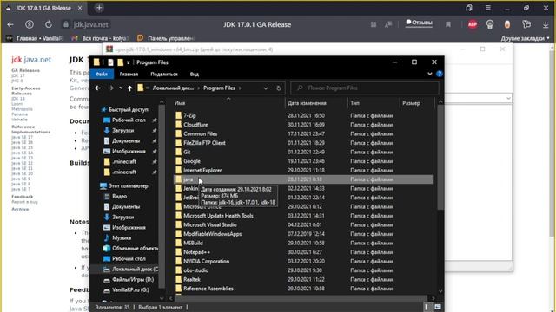This screenshot has height=312, width=556.
Task: Refresh the Program Files folder view
Action: 279,88
